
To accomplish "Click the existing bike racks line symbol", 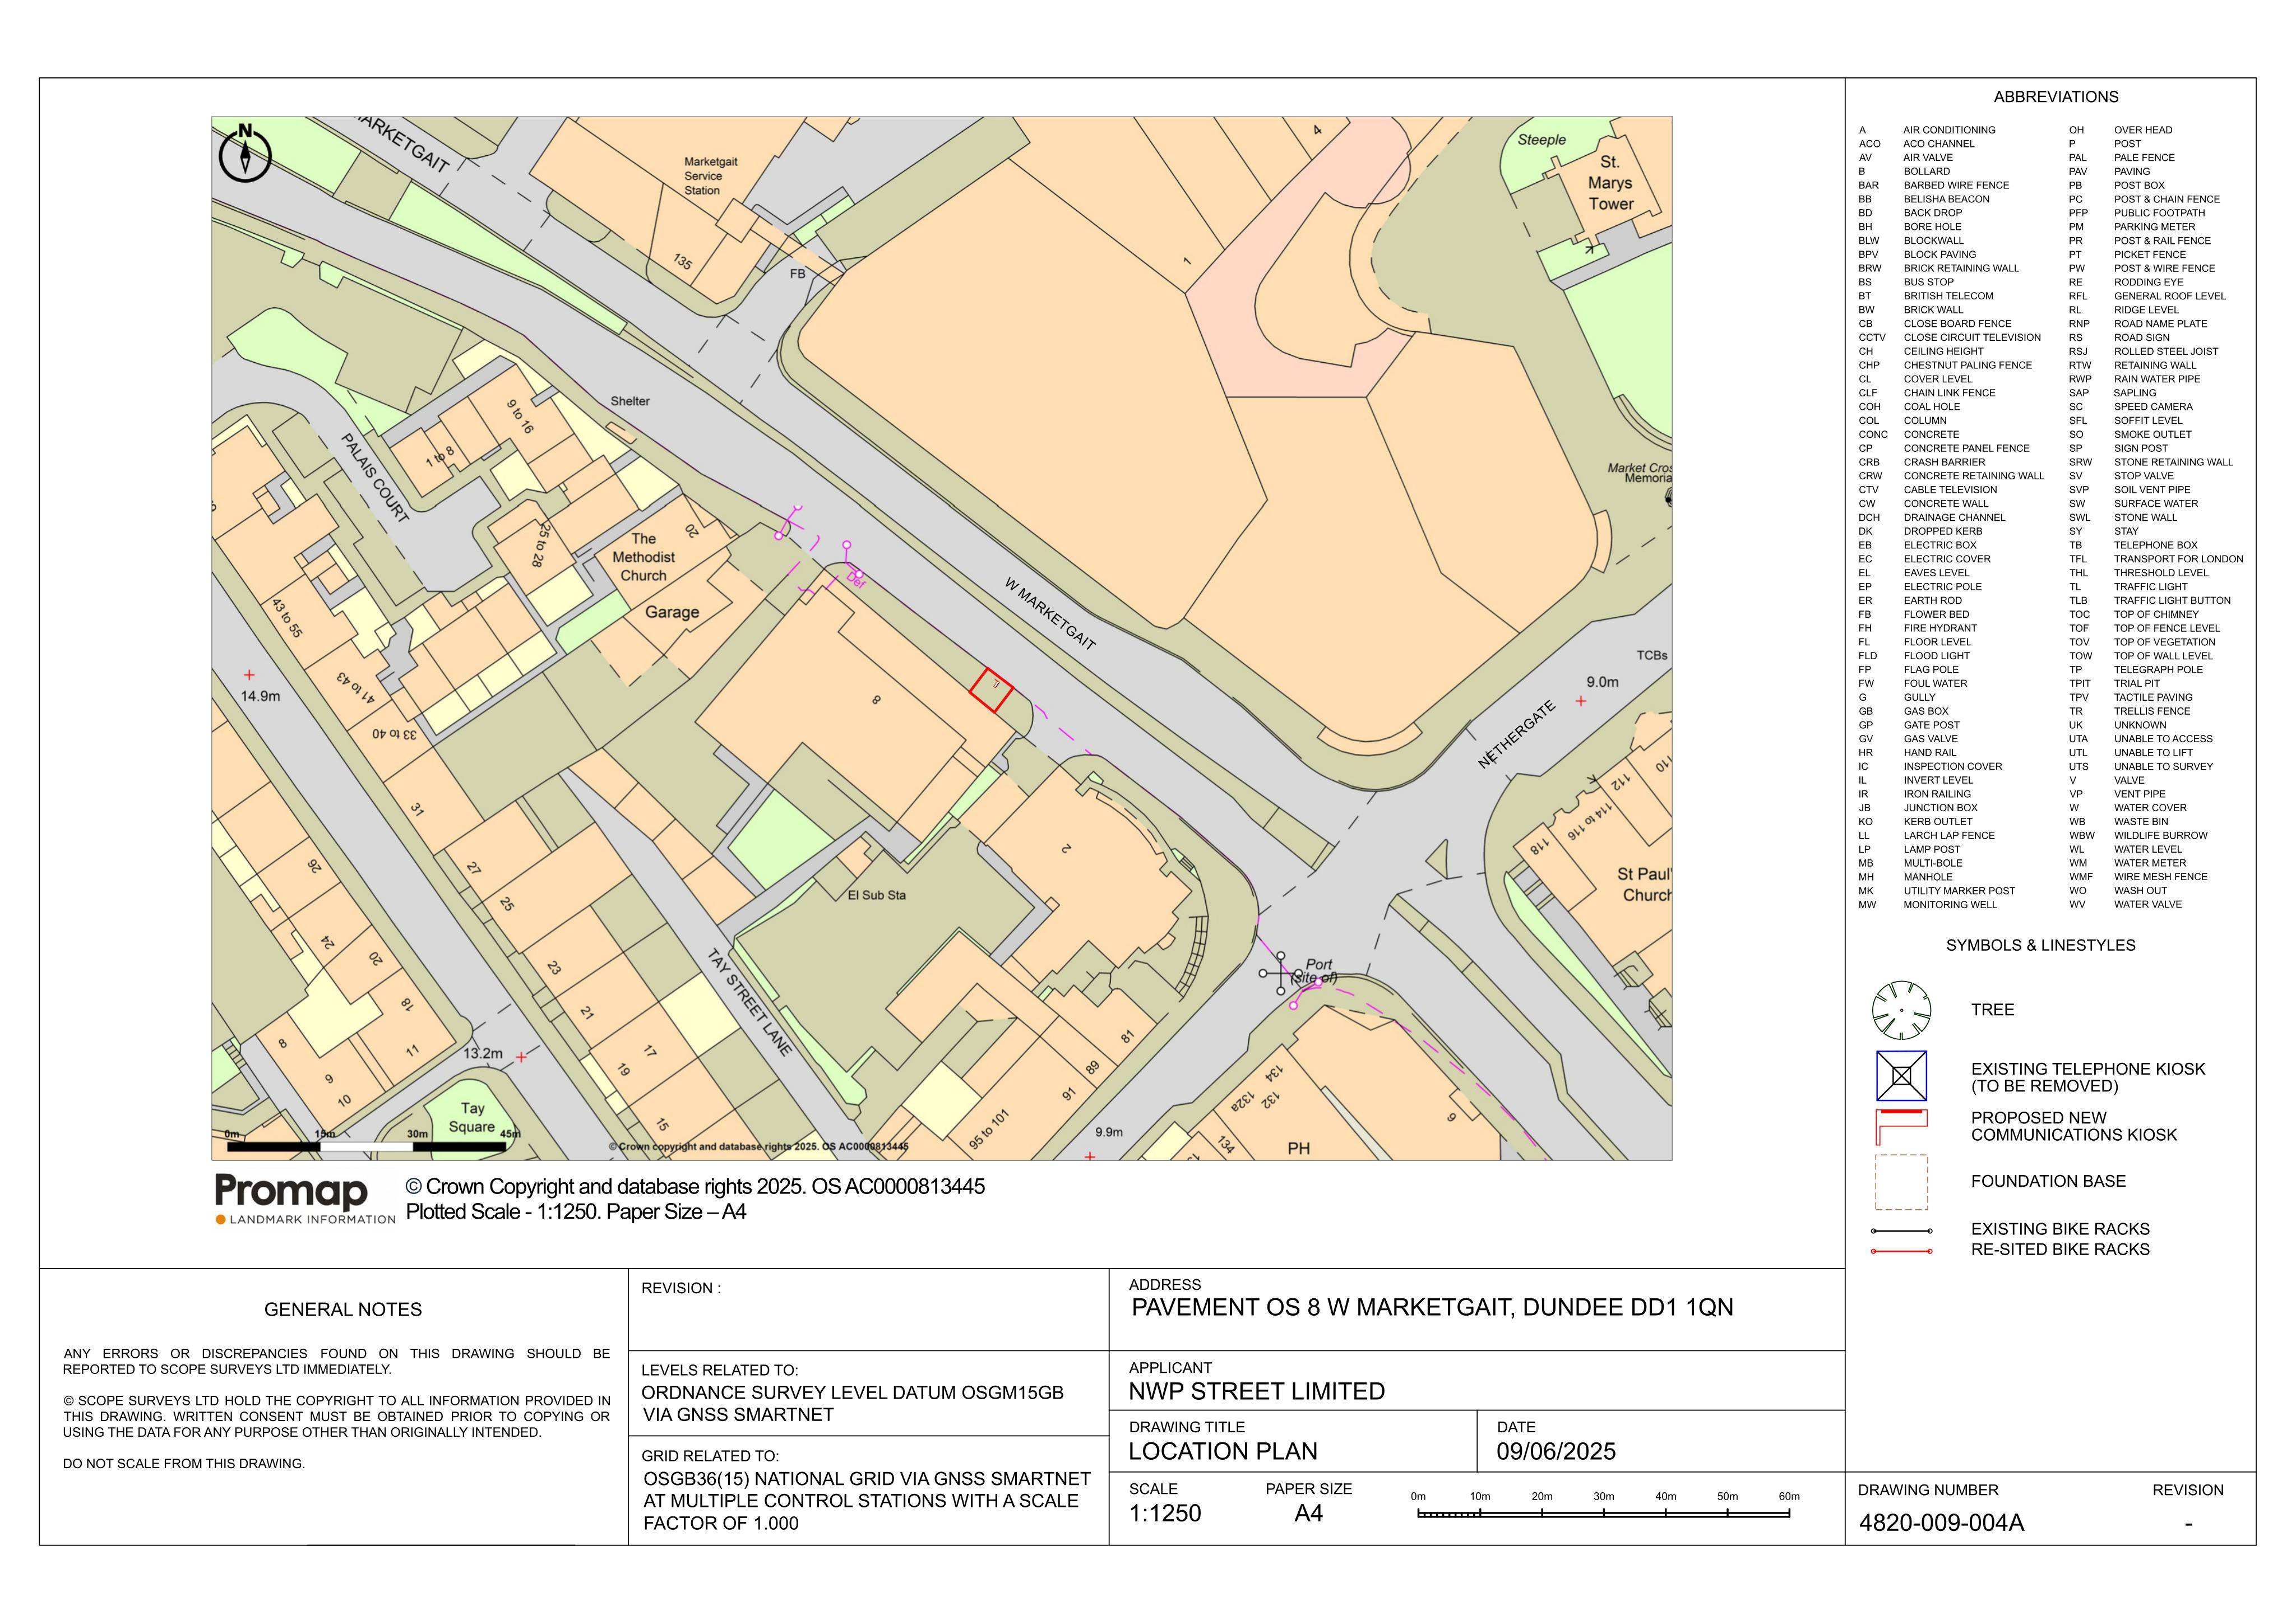I will coord(1901,1231).
